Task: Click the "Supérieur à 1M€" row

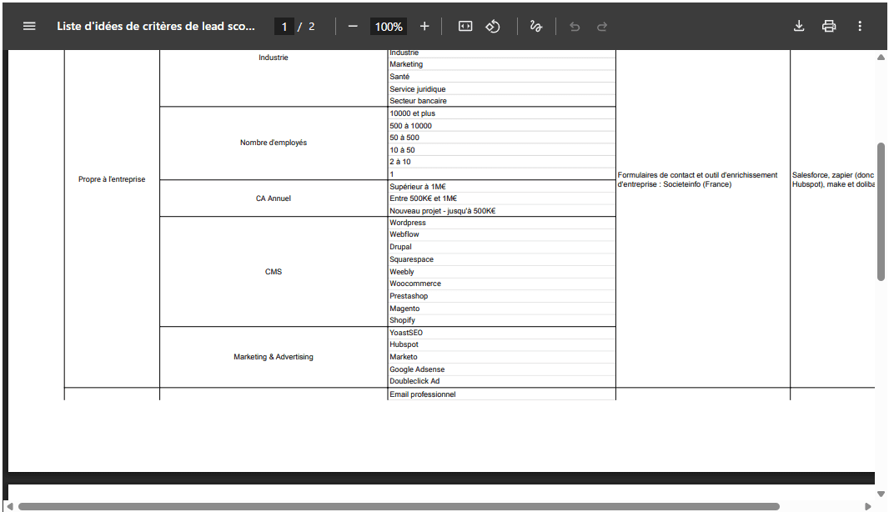Action: (501, 187)
